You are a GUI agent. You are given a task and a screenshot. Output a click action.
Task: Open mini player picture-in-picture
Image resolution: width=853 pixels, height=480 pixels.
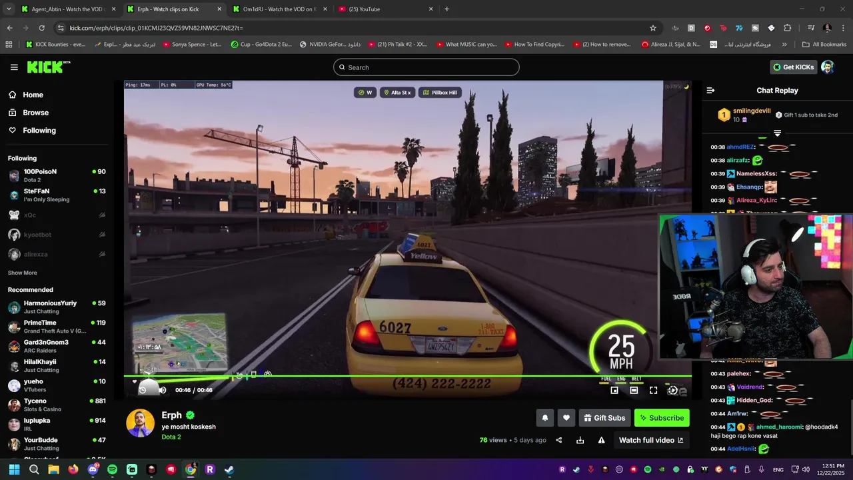[x=614, y=390]
